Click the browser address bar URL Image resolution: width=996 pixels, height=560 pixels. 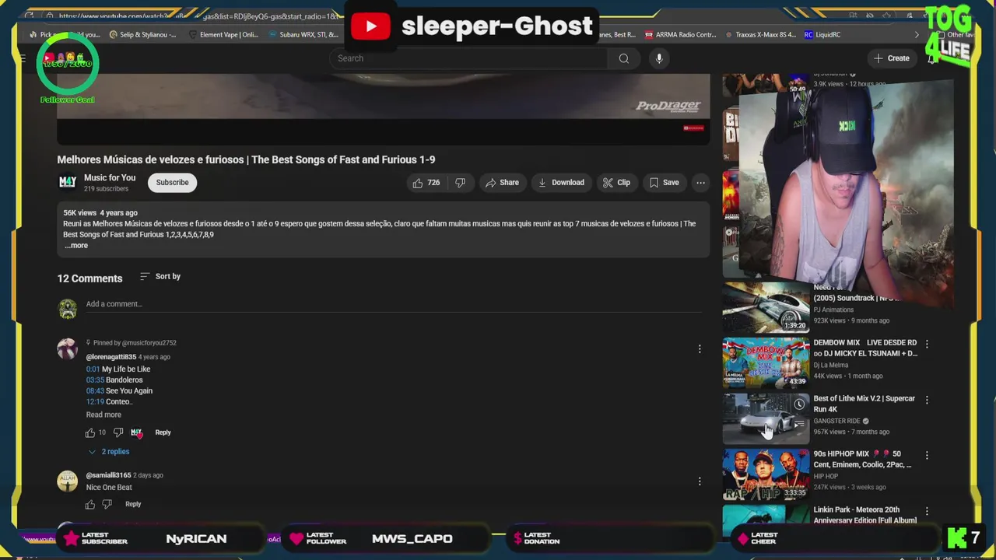[198, 16]
